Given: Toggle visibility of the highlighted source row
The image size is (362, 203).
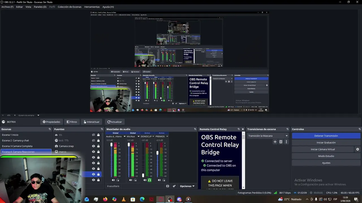Looking at the screenshot, I should 93,174.
